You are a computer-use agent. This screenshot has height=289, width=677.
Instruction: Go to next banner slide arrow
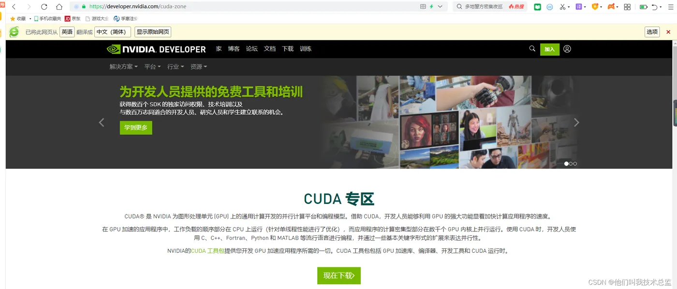576,122
